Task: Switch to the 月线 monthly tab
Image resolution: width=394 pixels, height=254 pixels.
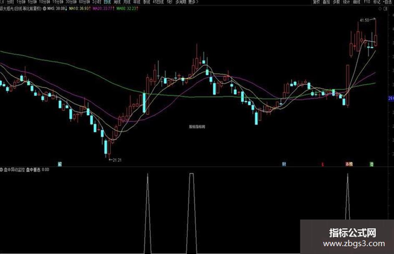Action: (127, 2)
